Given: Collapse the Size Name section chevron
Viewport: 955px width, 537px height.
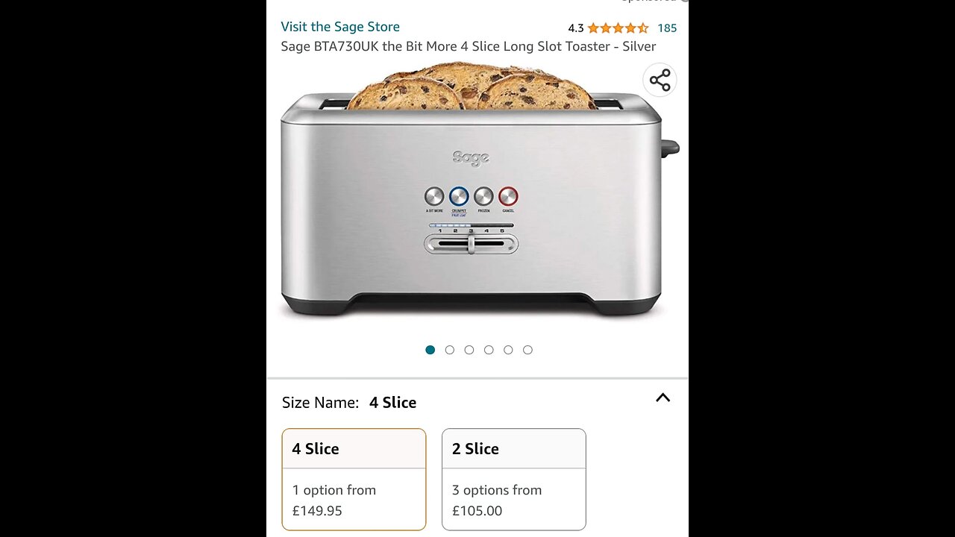Looking at the screenshot, I should click(663, 398).
